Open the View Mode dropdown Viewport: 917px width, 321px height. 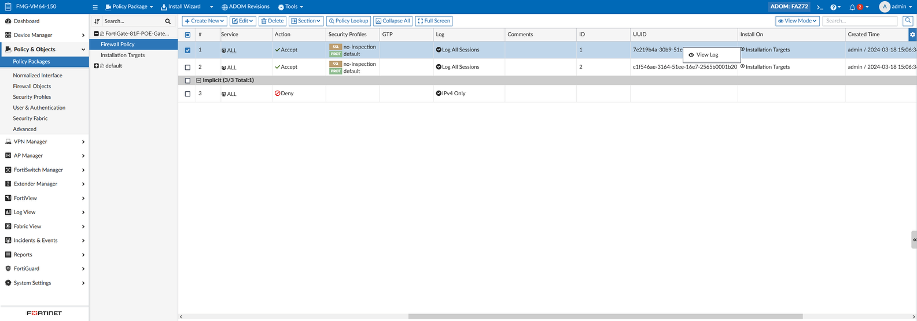pyautogui.click(x=798, y=21)
